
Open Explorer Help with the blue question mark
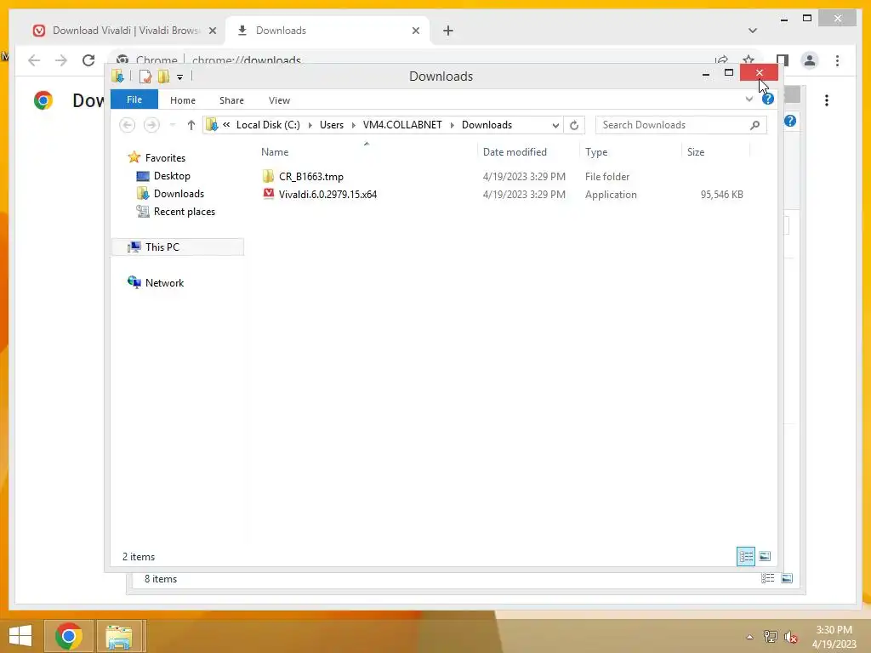click(768, 99)
